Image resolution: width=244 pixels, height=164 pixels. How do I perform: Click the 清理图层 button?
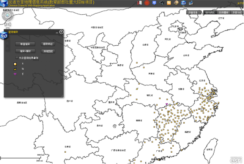click(48, 51)
